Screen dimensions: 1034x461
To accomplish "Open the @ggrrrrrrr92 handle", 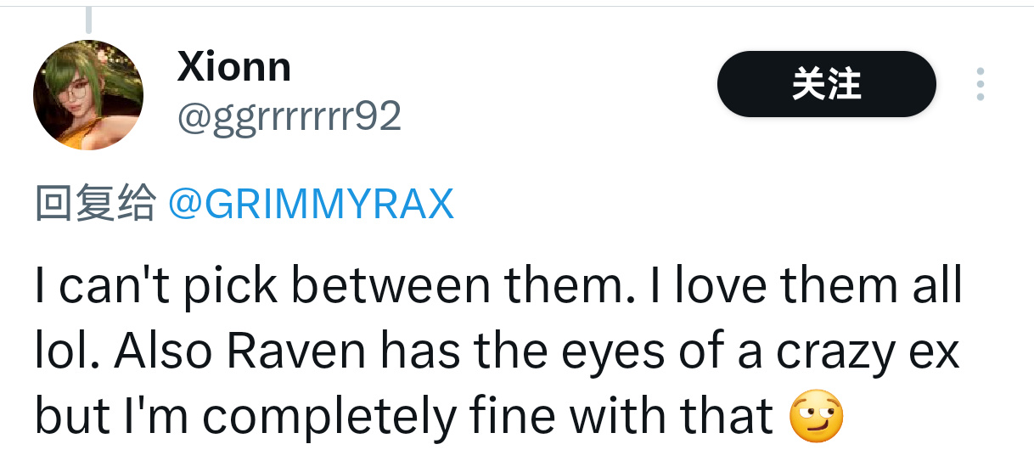I will coord(289,116).
